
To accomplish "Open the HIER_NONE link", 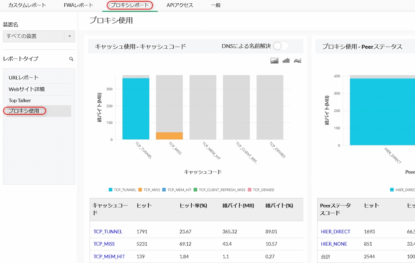I will tap(334, 244).
